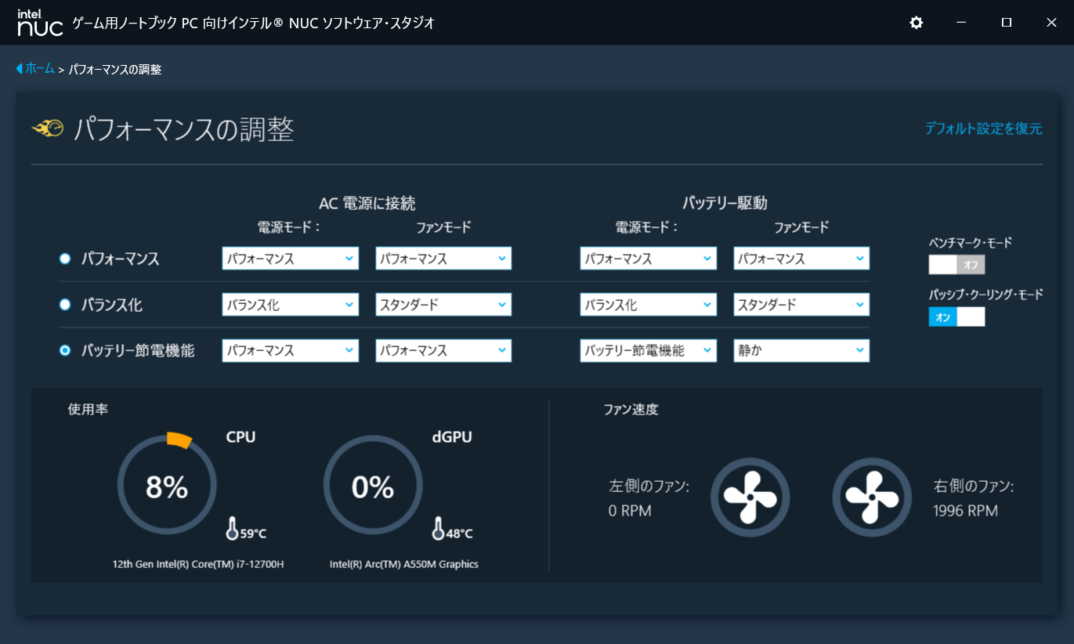This screenshot has height=644, width=1074.
Task: Open battery fan mode スタンダード dropdown
Action: pyautogui.click(x=801, y=305)
